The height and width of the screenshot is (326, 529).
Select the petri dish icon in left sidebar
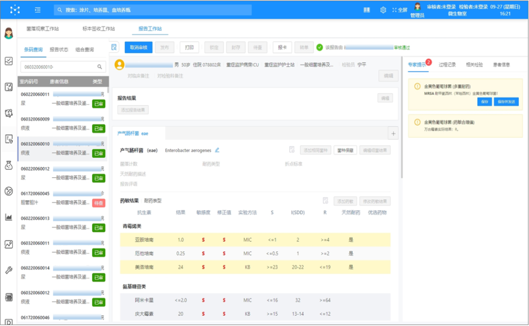click(x=9, y=113)
